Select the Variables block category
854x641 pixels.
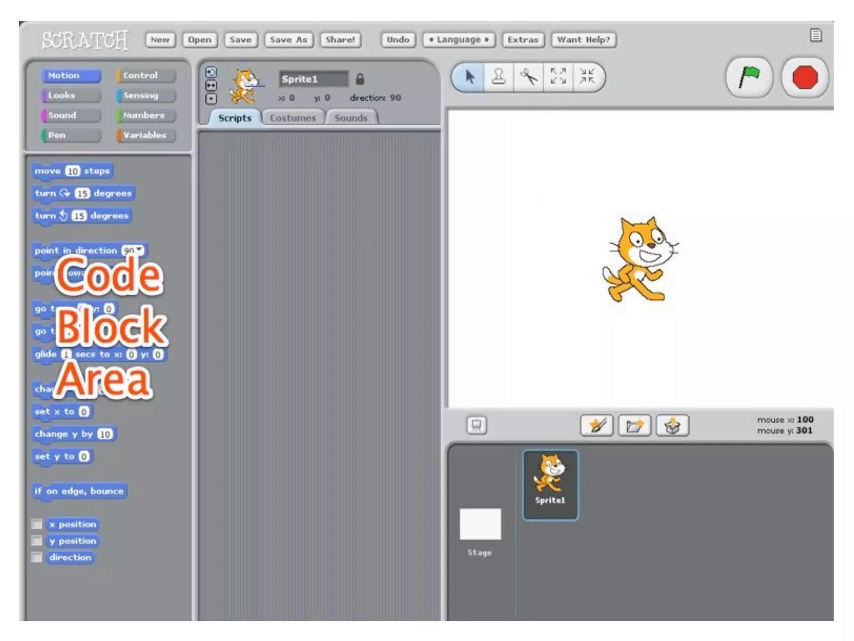[146, 135]
